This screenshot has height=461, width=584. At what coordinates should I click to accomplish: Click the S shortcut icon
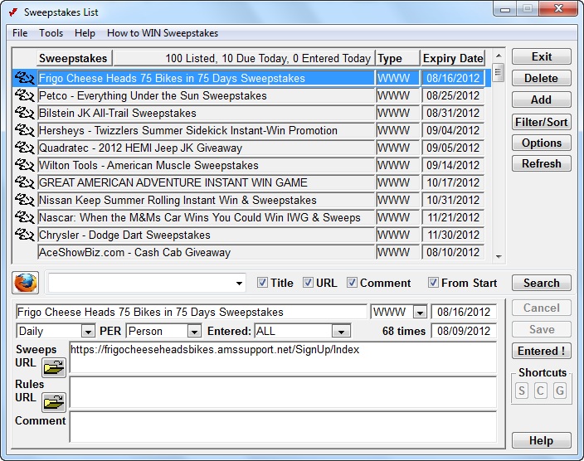click(x=522, y=391)
